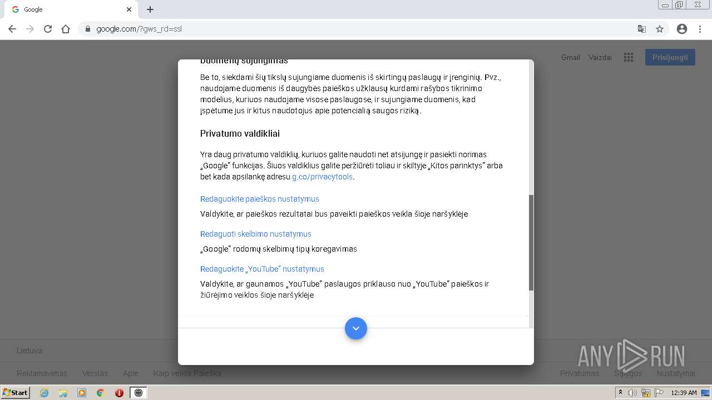Close the Google tab

129,9
